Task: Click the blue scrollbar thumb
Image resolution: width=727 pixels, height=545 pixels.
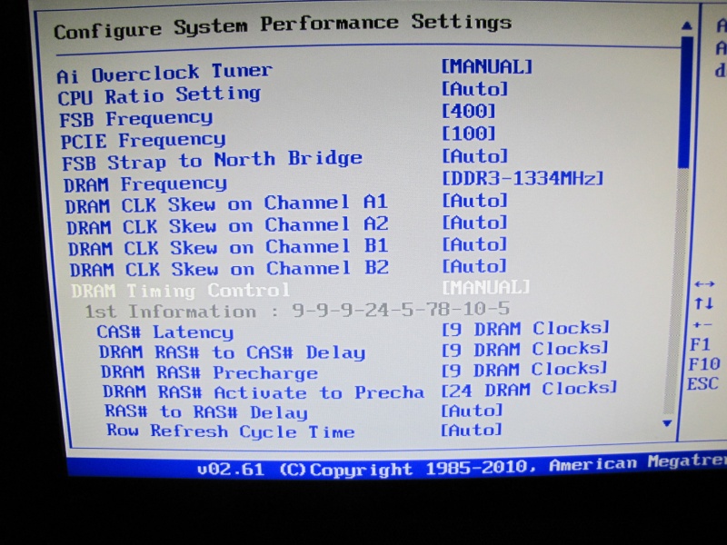Action: (684, 101)
